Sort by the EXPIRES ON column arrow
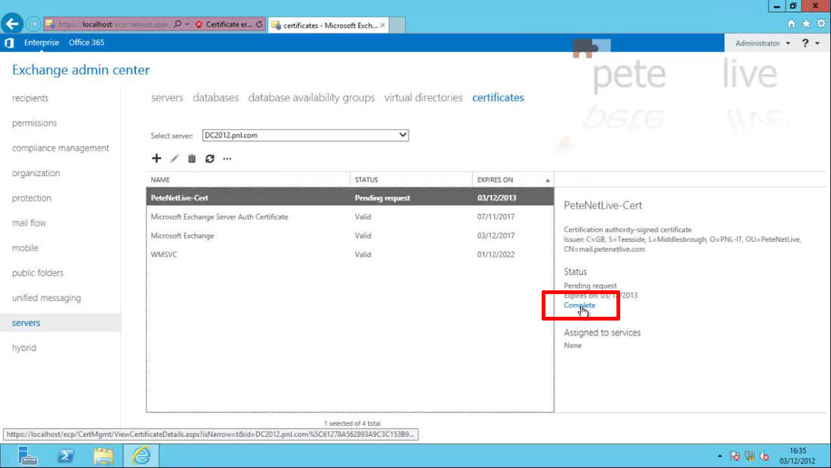This screenshot has height=468, width=831. [548, 181]
